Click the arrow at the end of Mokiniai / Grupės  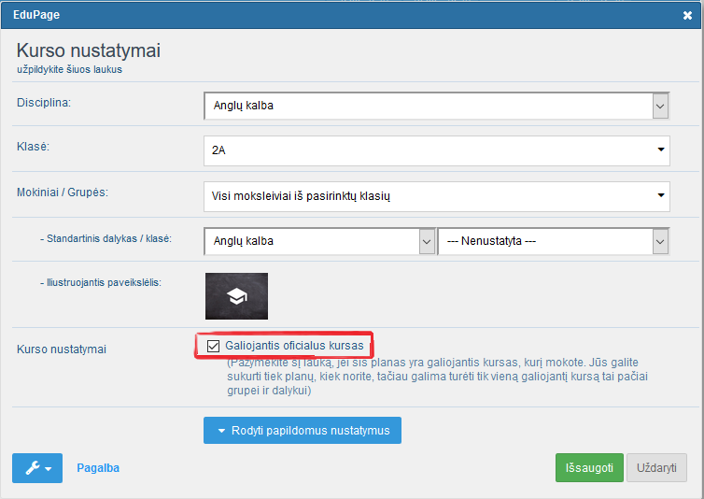click(x=660, y=196)
